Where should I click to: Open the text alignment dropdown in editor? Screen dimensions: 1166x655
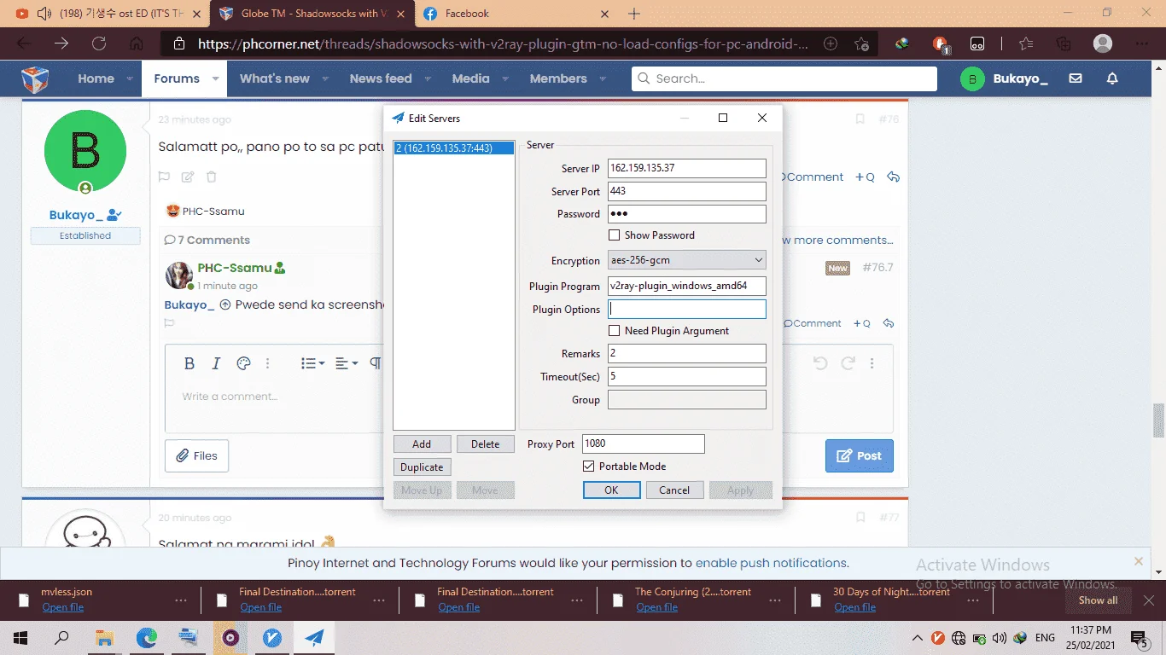(347, 363)
